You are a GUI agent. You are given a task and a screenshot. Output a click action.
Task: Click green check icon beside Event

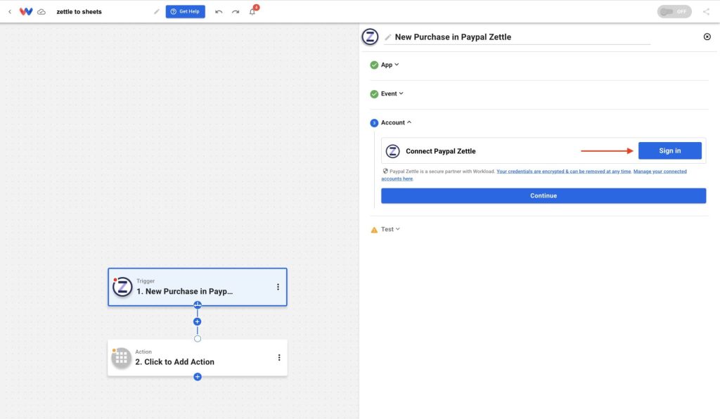click(374, 94)
